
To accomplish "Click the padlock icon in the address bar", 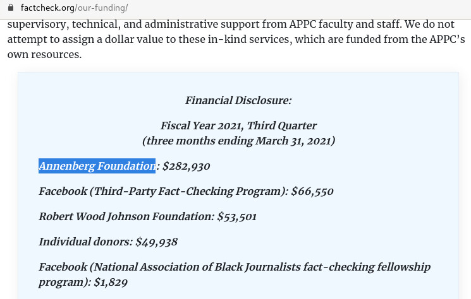I will coord(10,7).
